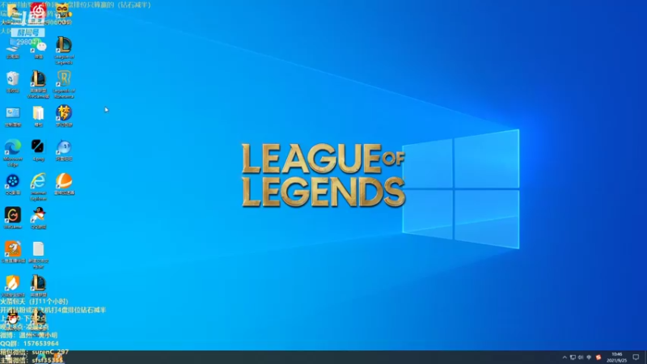The image size is (647, 364).
Task: Open the notification center icon
Action: coord(636,358)
